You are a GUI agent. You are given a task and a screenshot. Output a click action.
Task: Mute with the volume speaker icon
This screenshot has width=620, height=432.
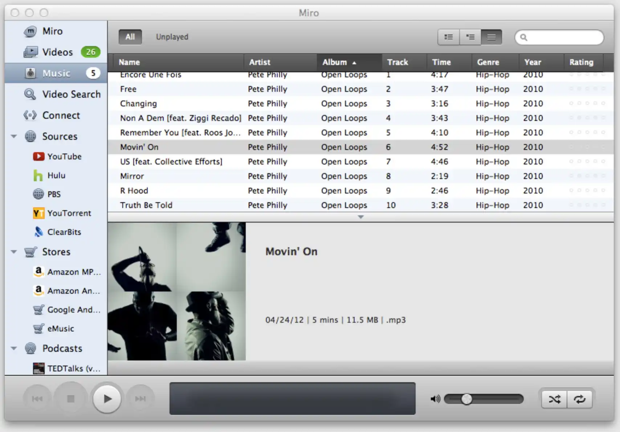click(435, 399)
